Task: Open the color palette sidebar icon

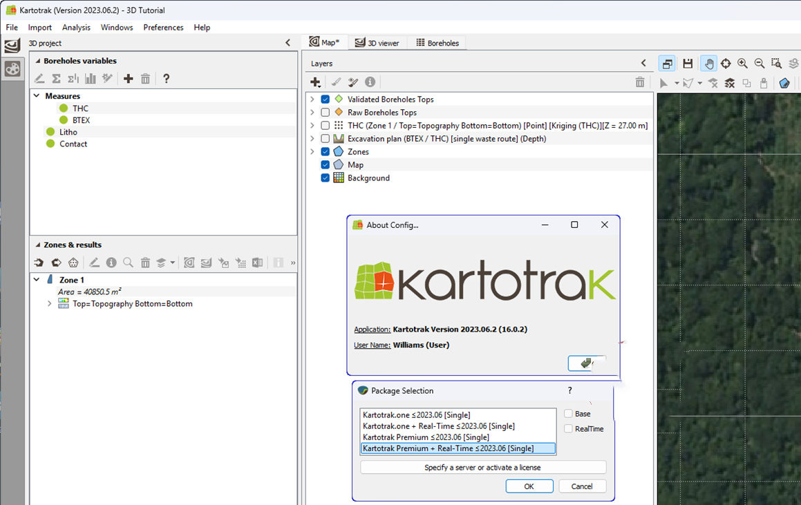Action: point(12,68)
